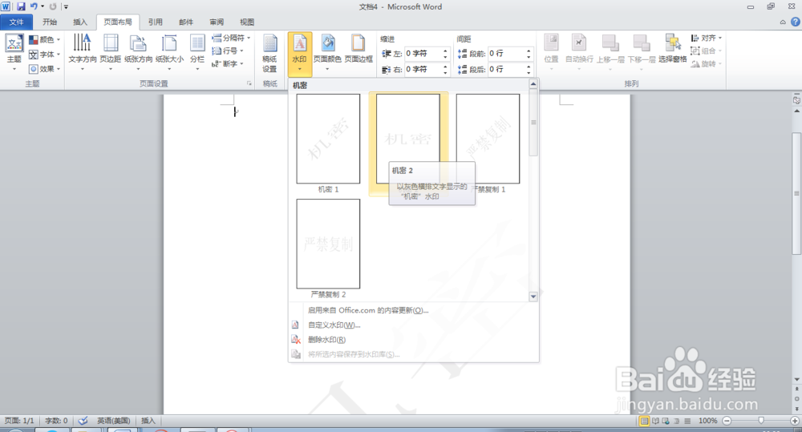Click watermark gallery scroll-down arrow
Viewport: 802px width, 432px height.
pyautogui.click(x=533, y=297)
